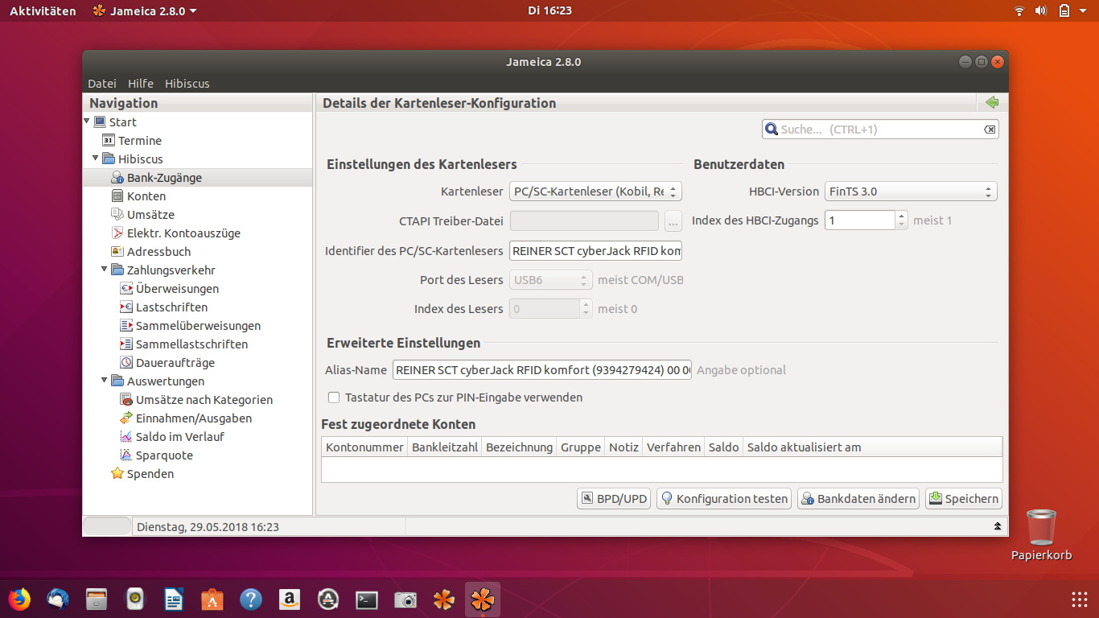Open Papierkorb on the desktop

(x=1042, y=535)
